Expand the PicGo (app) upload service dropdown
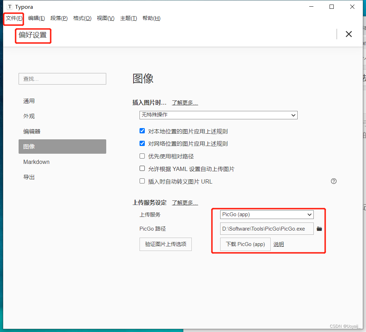 pyautogui.click(x=267, y=214)
